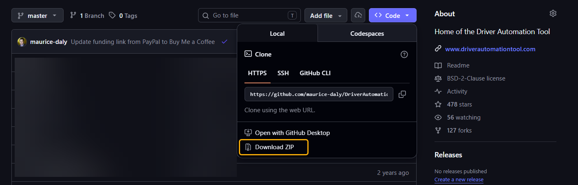Click the 2 years ago timestamp

coord(393,172)
